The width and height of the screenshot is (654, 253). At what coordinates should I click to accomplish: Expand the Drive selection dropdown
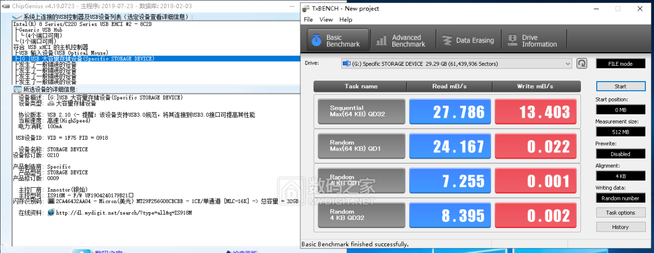pos(568,64)
